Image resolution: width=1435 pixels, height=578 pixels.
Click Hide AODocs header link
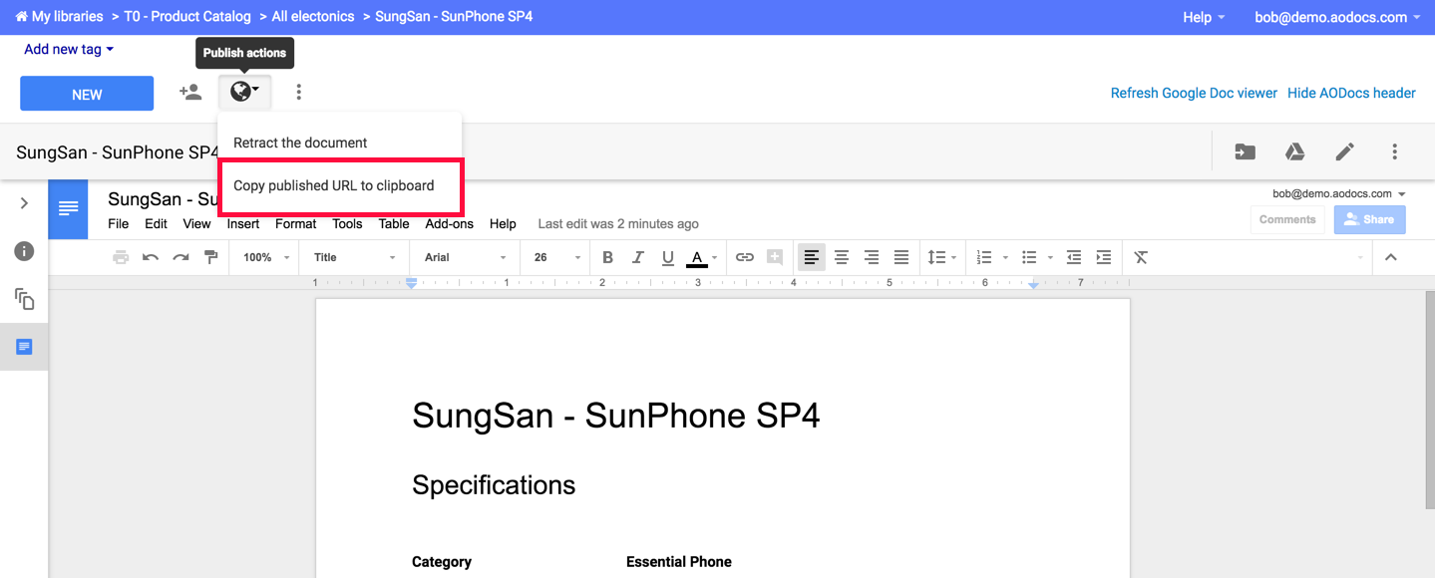pos(1351,93)
